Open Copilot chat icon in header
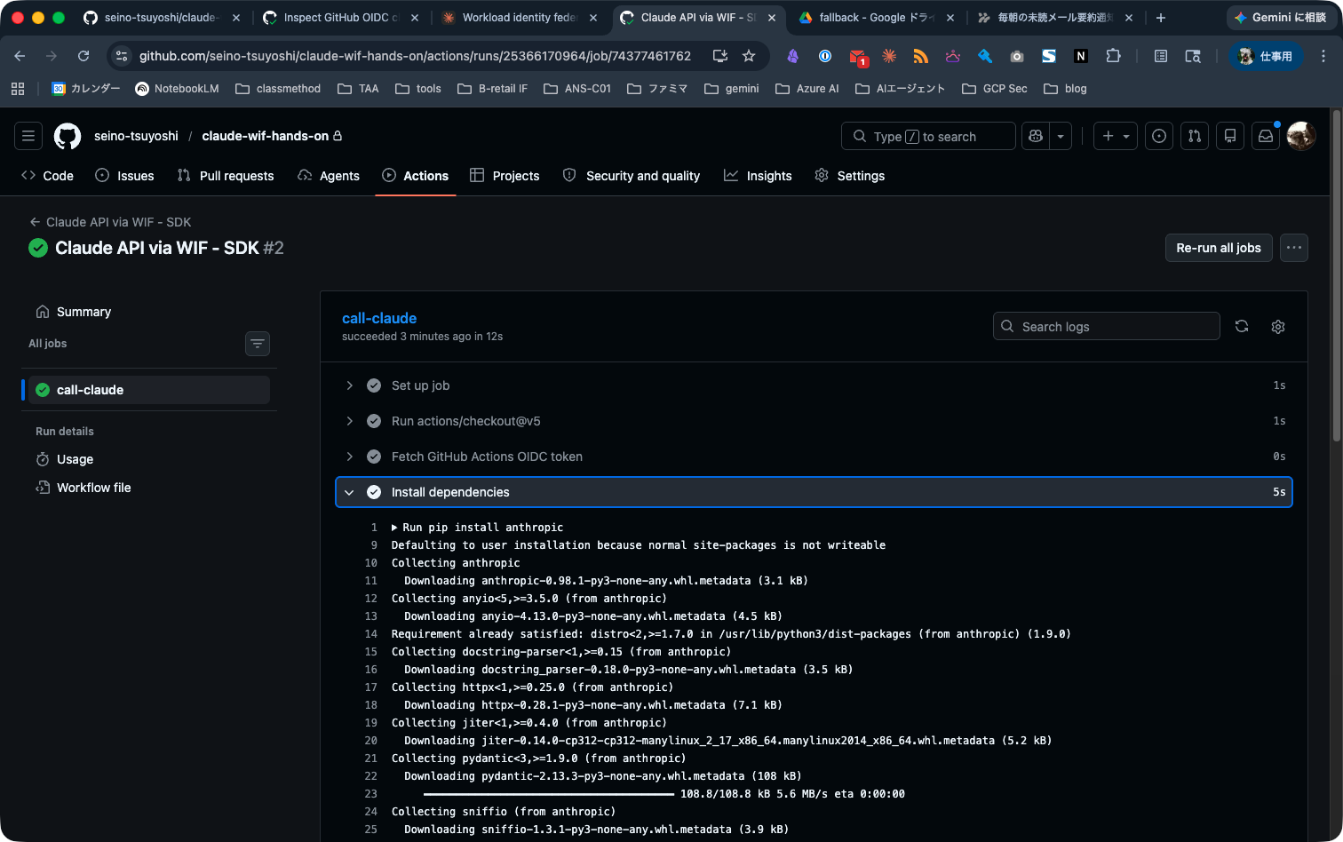The image size is (1343, 842). coord(1035,136)
